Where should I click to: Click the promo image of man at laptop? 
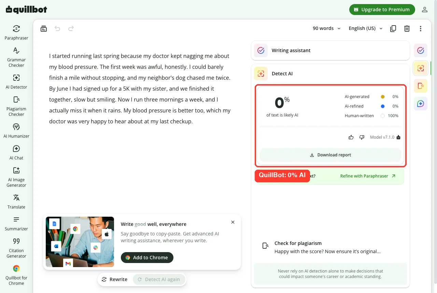pyautogui.click(x=80, y=242)
